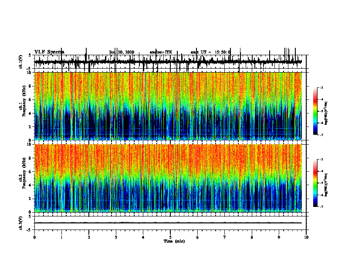Click the "9" minute tick on the time axis
The height and width of the screenshot is (266, 345).
click(279, 237)
